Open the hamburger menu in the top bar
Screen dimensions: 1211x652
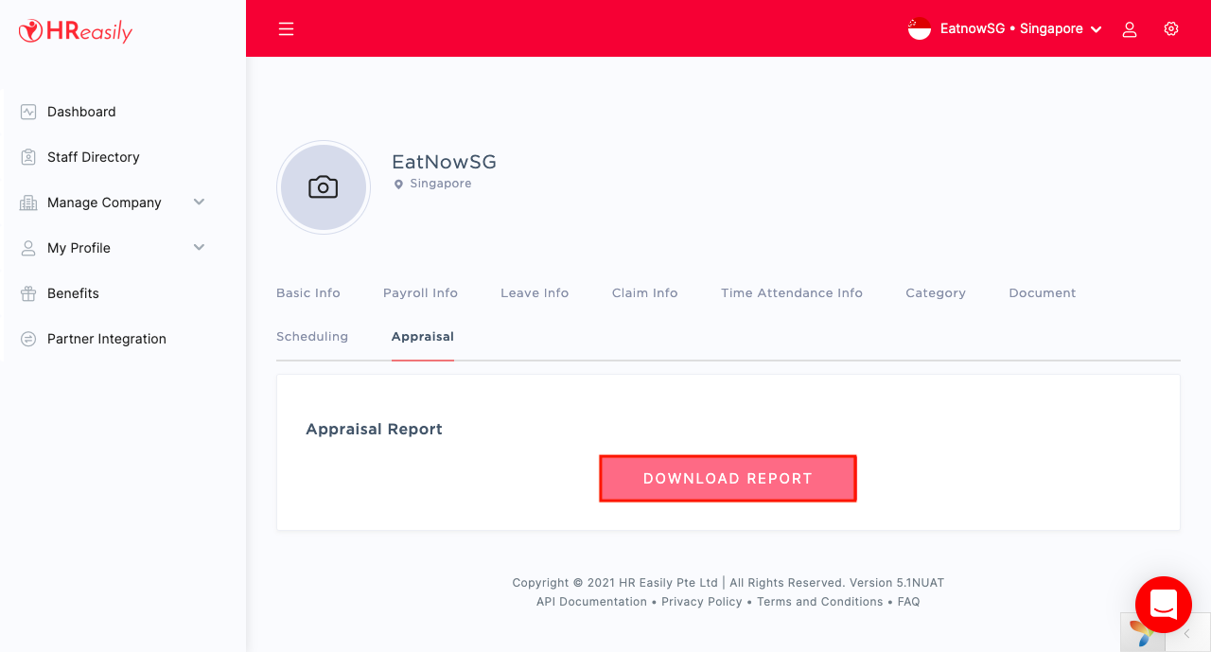(x=286, y=29)
